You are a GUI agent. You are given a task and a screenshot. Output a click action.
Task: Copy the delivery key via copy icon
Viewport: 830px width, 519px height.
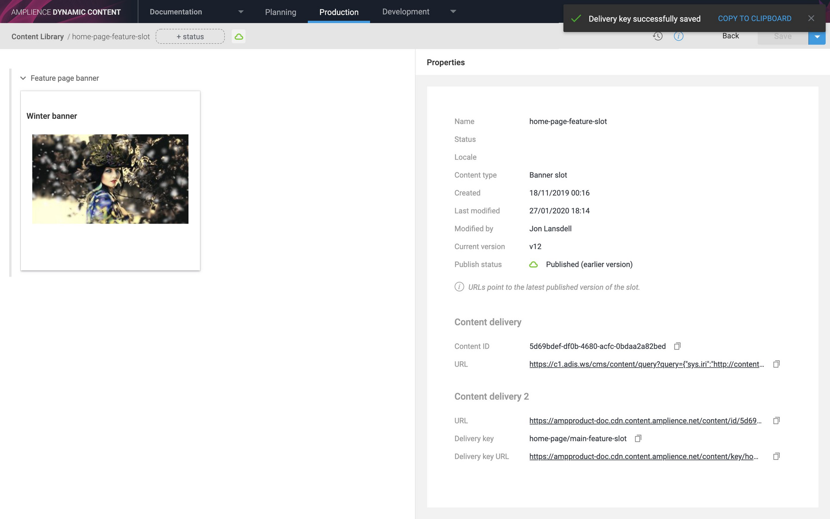[638, 438]
